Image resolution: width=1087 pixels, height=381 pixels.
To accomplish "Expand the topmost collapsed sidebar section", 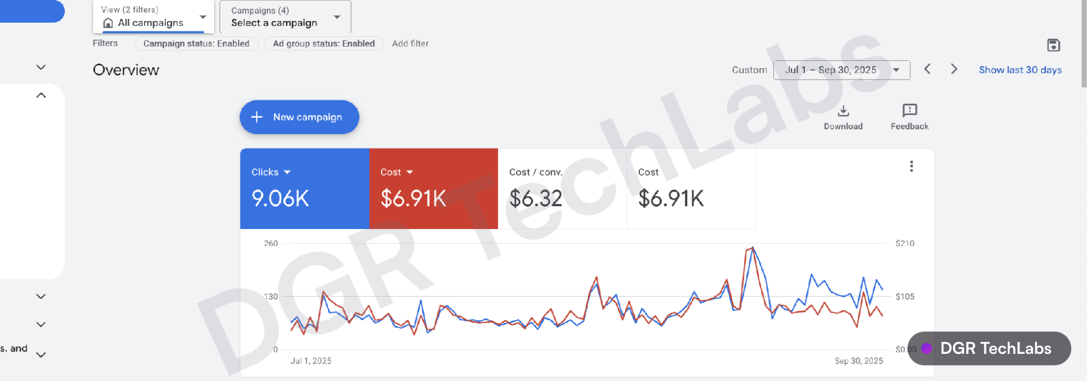I will point(41,67).
